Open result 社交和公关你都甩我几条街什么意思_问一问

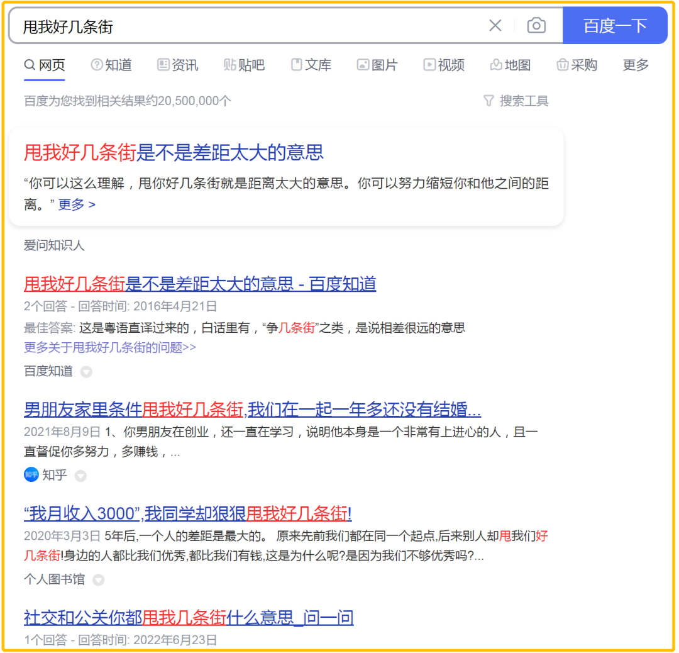189,618
